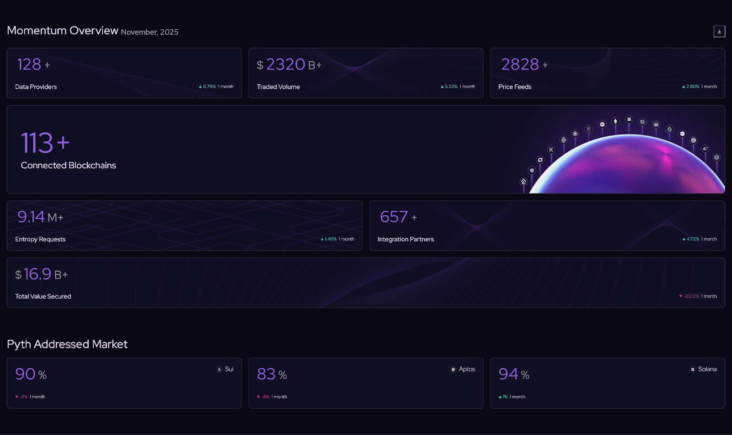732x435 pixels.
Task: Click the striped Aptos icon above globe
Action: pos(564,140)
